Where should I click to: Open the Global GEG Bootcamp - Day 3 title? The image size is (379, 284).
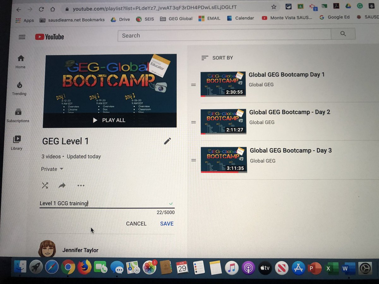[291, 151]
